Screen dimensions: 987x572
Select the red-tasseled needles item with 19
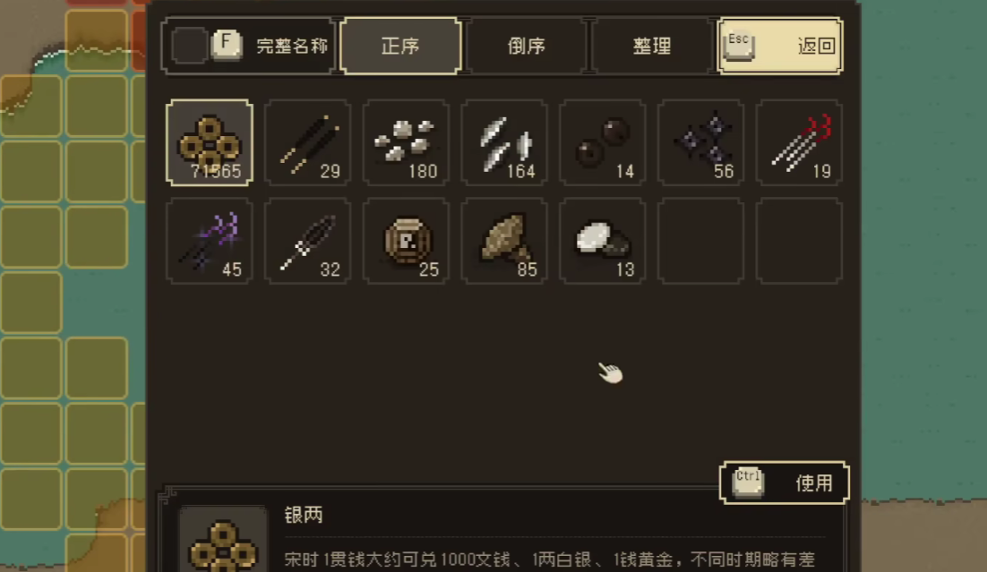click(x=799, y=143)
